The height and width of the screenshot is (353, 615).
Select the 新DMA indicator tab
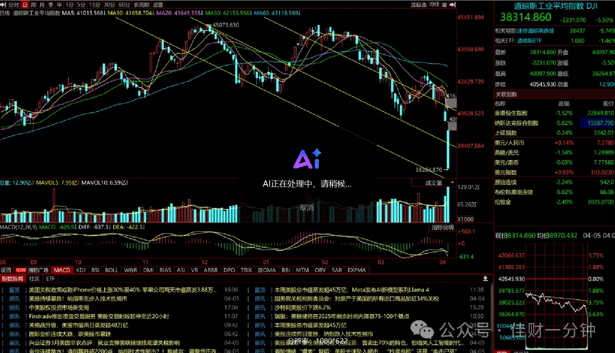point(267,270)
